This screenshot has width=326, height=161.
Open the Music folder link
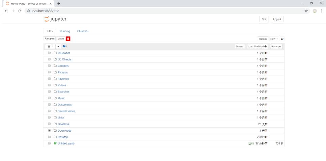(61, 98)
